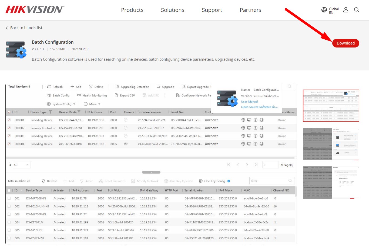
Task: Click the Batch Configuration software icon
Action: [x=16, y=50]
